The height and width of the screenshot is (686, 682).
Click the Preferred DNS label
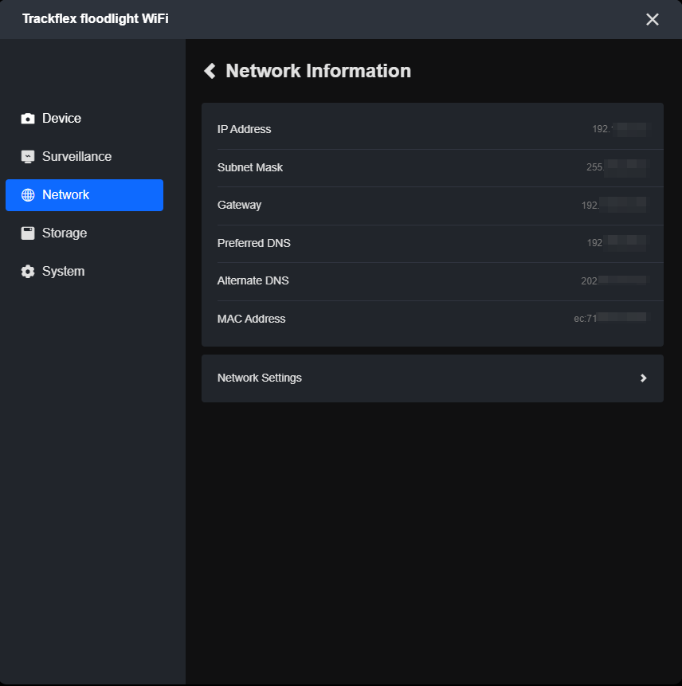253,243
